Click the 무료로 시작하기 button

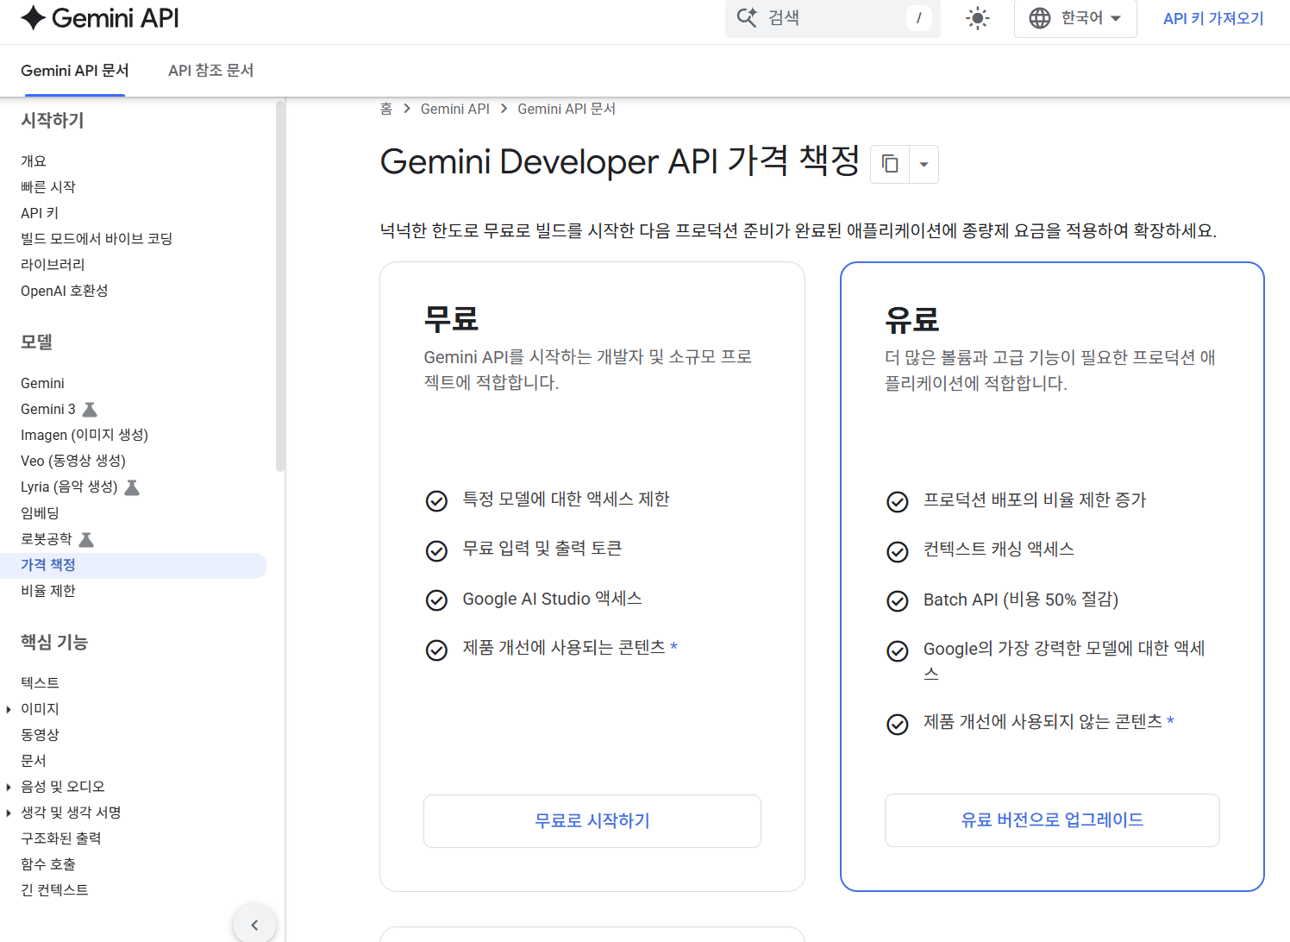click(592, 821)
